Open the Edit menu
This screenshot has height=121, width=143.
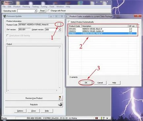coord(9,7)
